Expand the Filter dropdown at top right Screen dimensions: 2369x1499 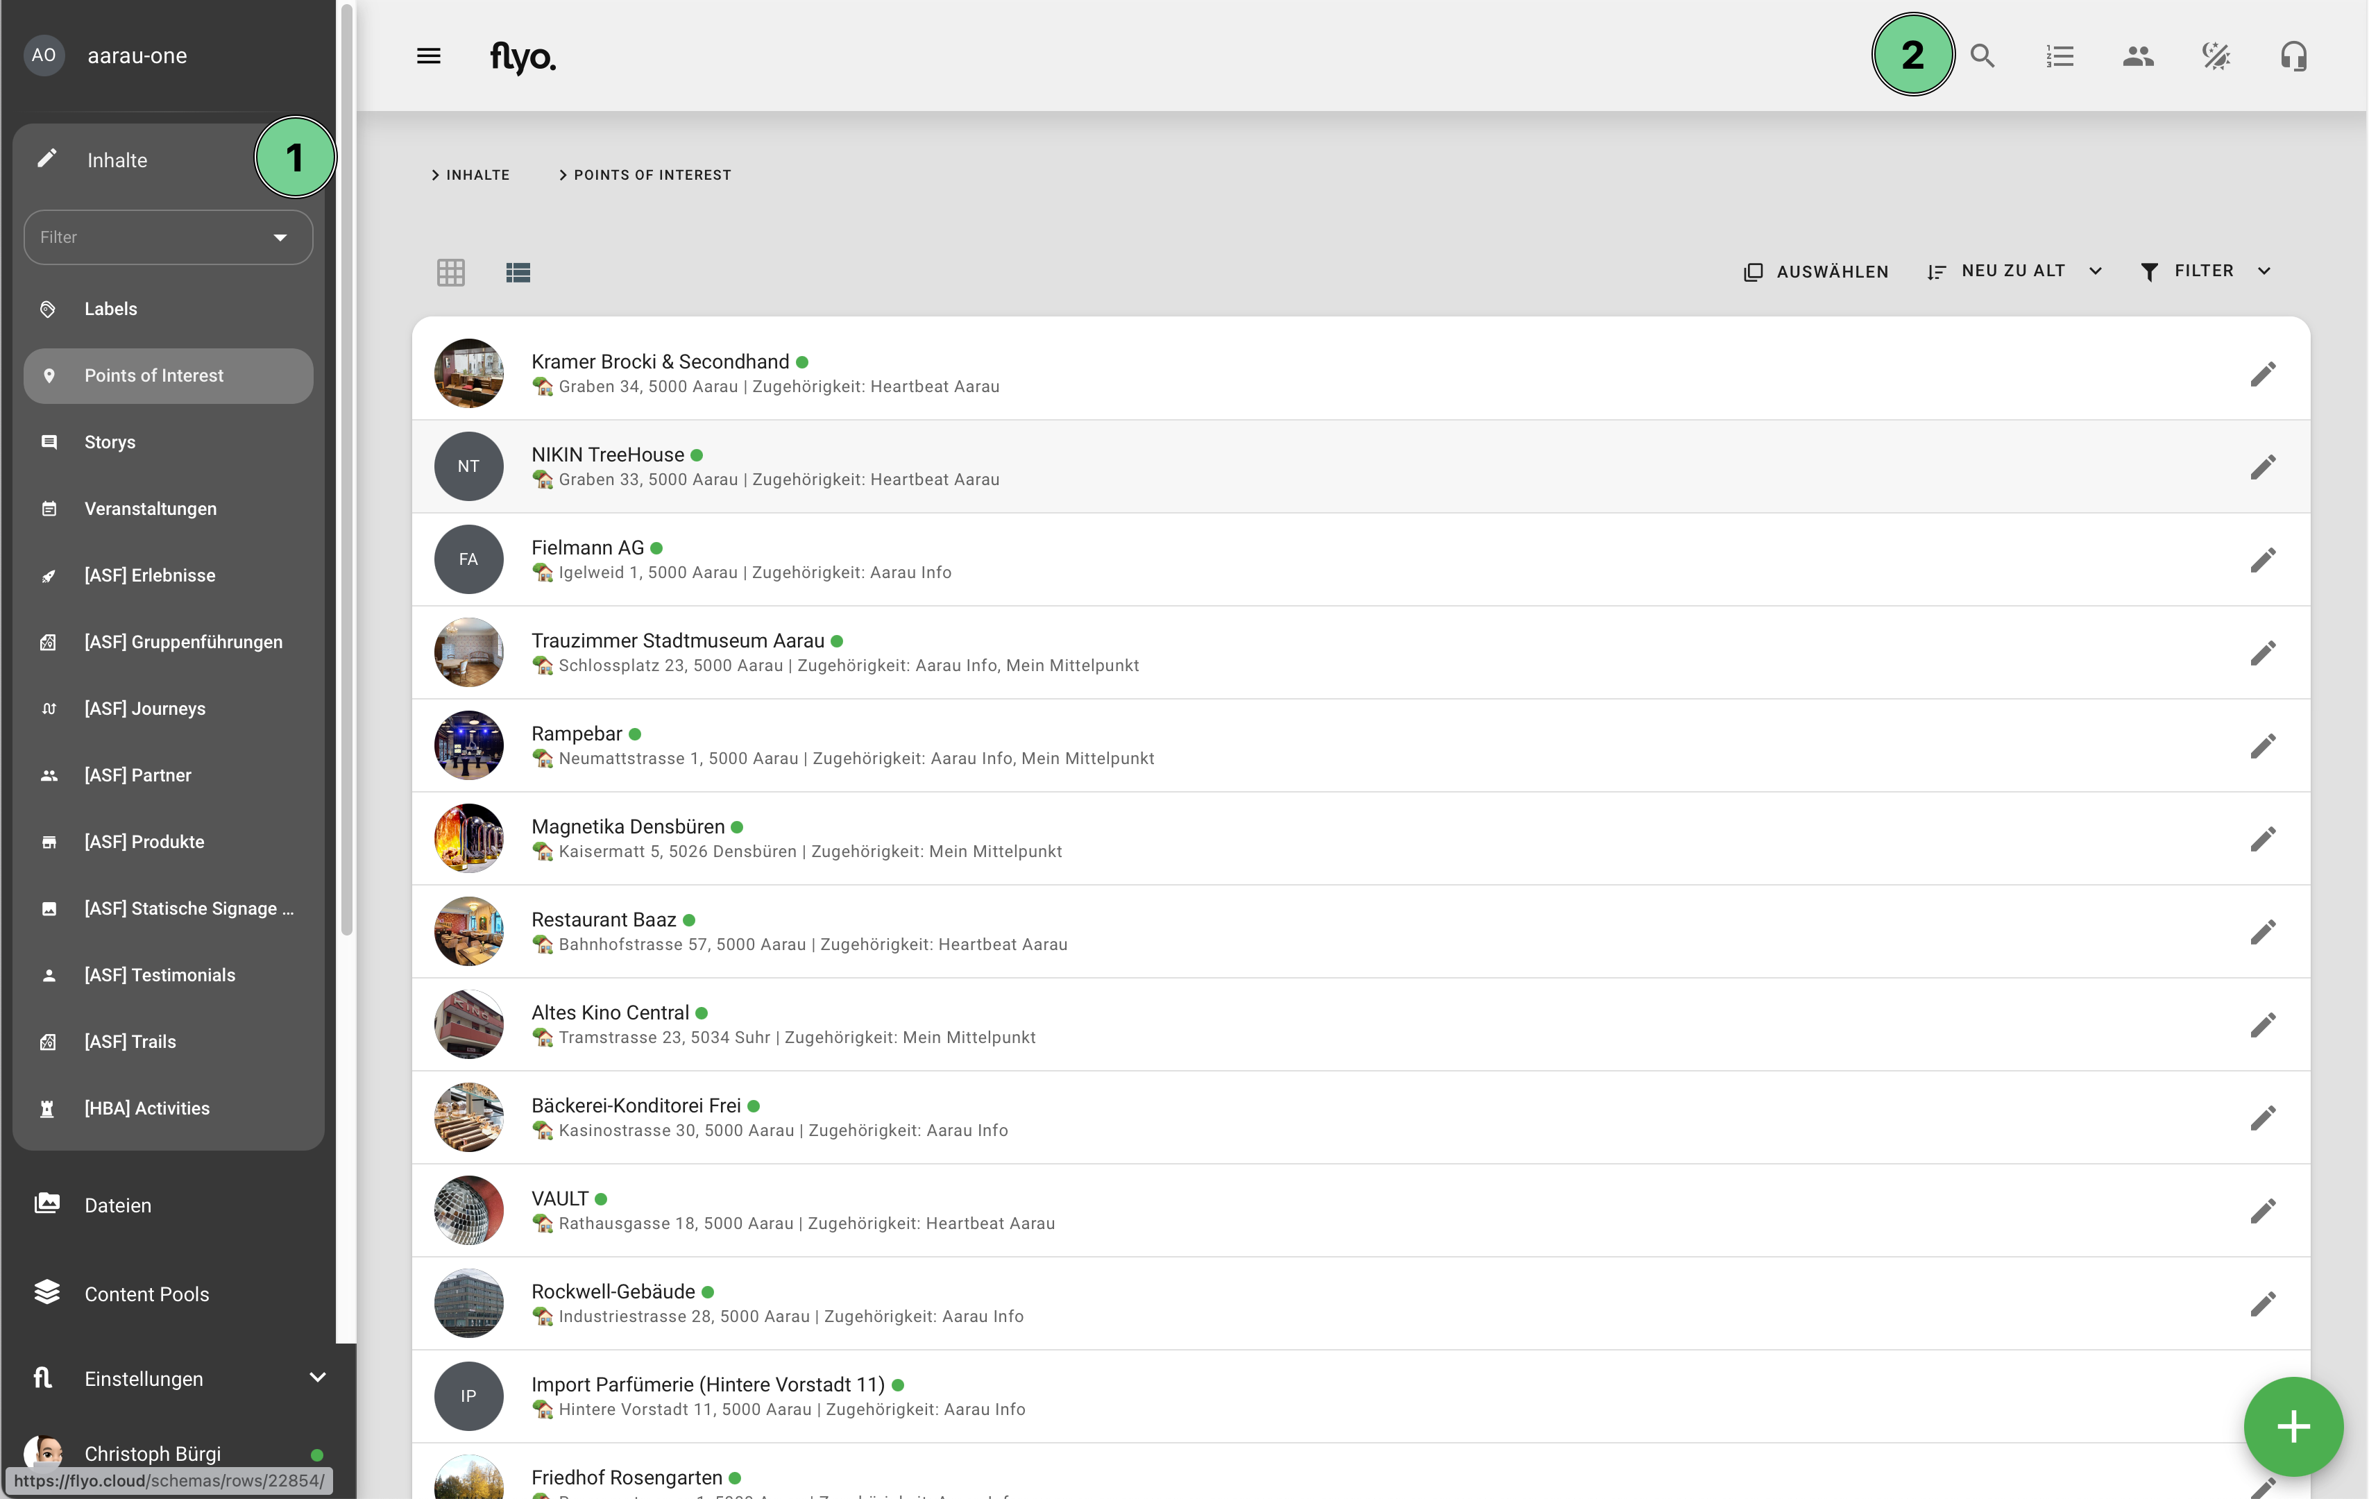point(2205,271)
